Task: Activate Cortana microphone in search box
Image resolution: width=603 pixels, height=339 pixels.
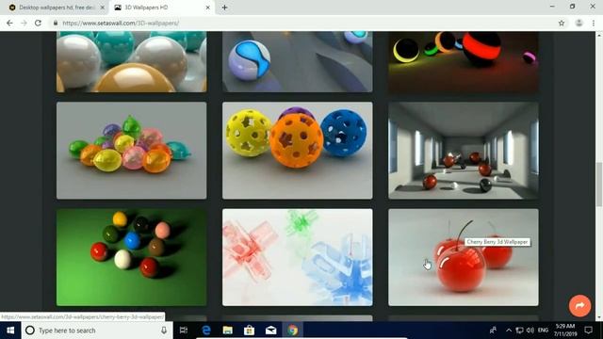Action: (x=164, y=331)
